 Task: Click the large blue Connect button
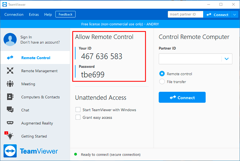tap(182, 97)
